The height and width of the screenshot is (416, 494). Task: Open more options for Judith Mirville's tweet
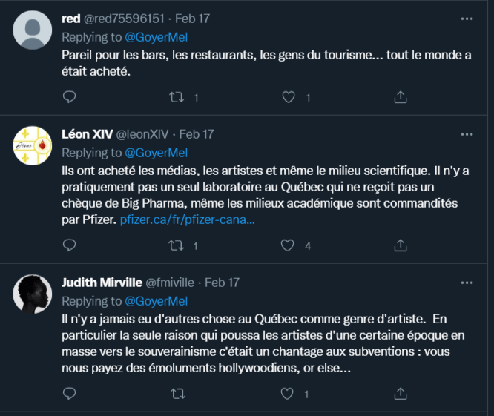point(467,283)
